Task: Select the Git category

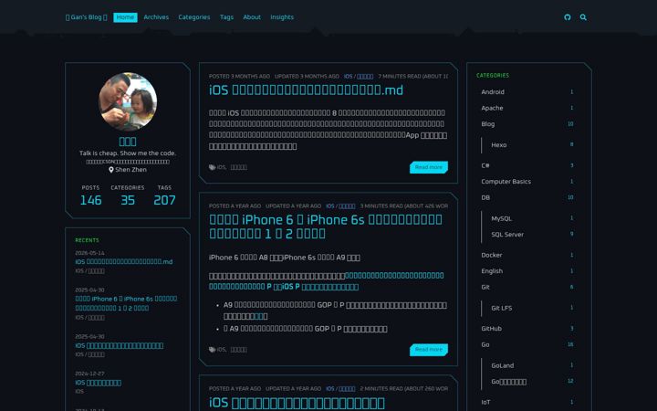Action: tap(528, 287)
